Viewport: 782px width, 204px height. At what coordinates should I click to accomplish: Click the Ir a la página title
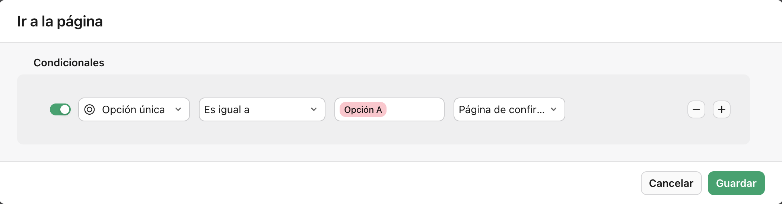(x=60, y=22)
